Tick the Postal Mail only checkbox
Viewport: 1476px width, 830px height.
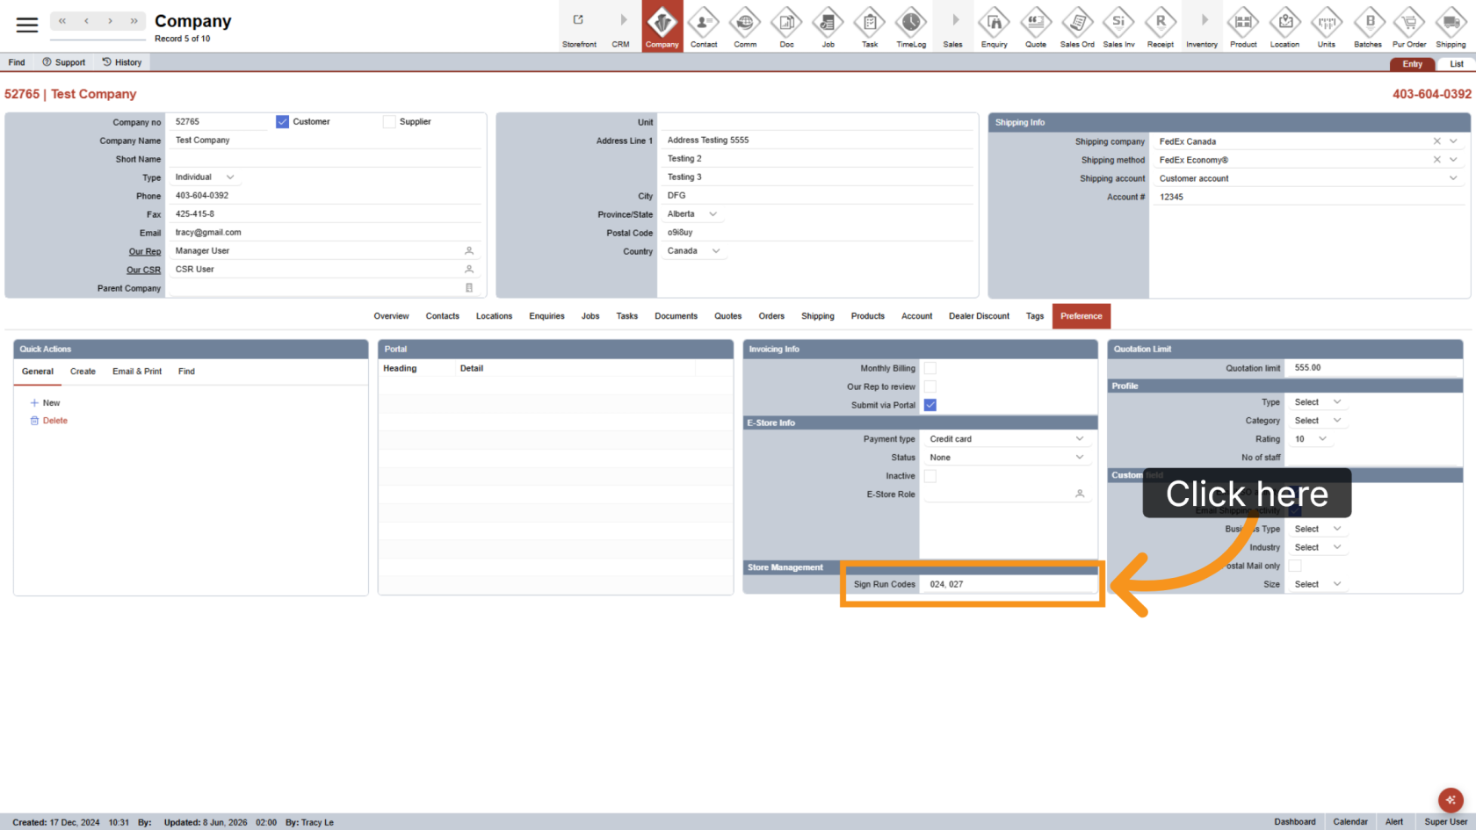(1295, 567)
